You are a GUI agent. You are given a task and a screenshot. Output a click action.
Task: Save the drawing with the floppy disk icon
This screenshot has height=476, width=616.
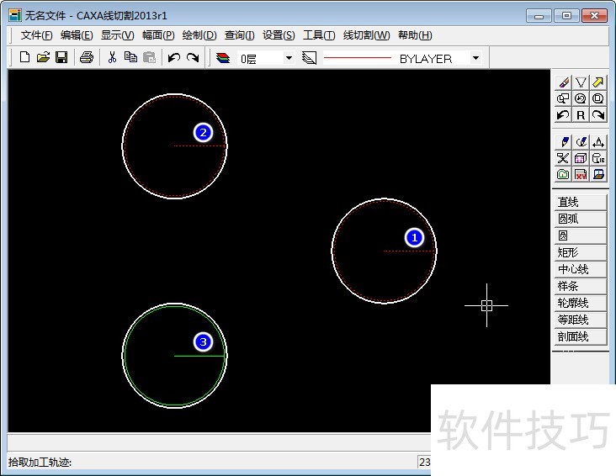[x=61, y=58]
